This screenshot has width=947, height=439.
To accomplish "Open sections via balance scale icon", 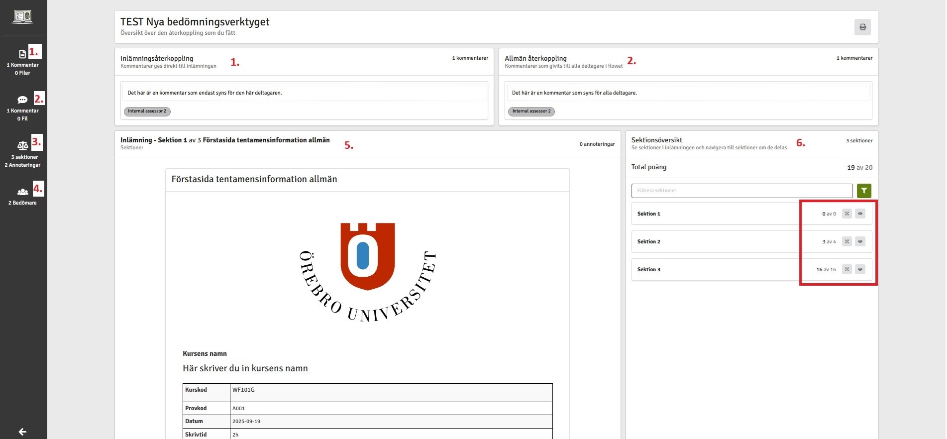I will pyautogui.click(x=22, y=146).
